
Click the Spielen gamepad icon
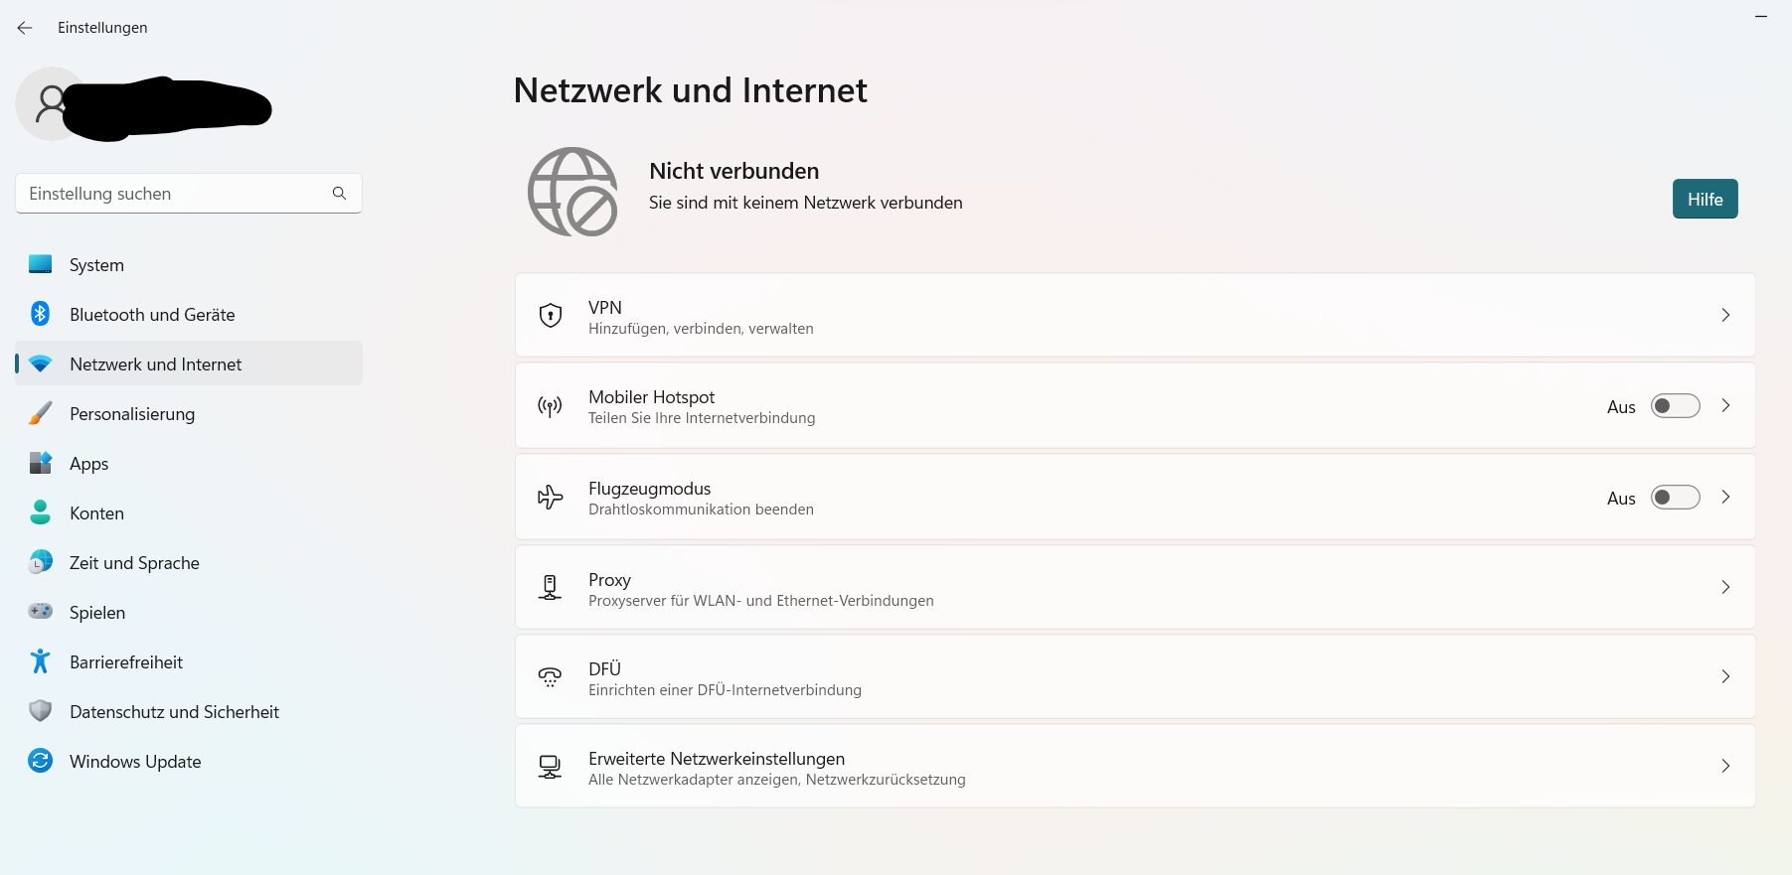coord(40,611)
